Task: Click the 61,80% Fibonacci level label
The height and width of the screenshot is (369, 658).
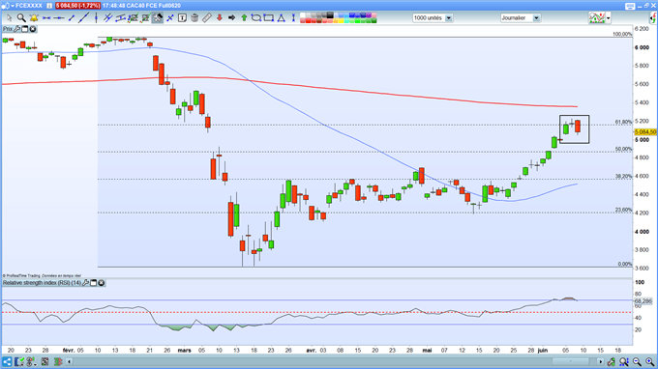Action: pyautogui.click(x=623, y=122)
